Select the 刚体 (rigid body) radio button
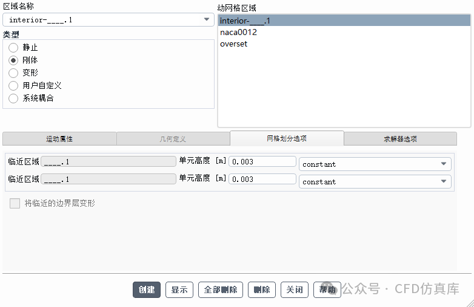 pos(13,60)
